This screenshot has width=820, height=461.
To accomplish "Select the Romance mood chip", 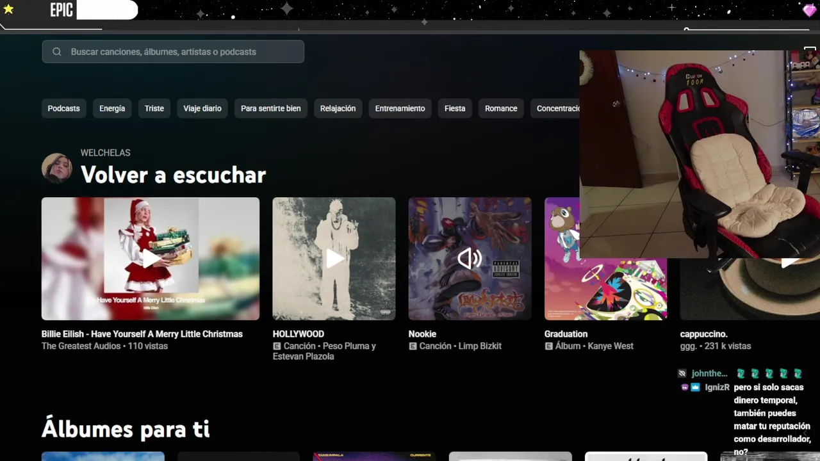I will coord(501,108).
